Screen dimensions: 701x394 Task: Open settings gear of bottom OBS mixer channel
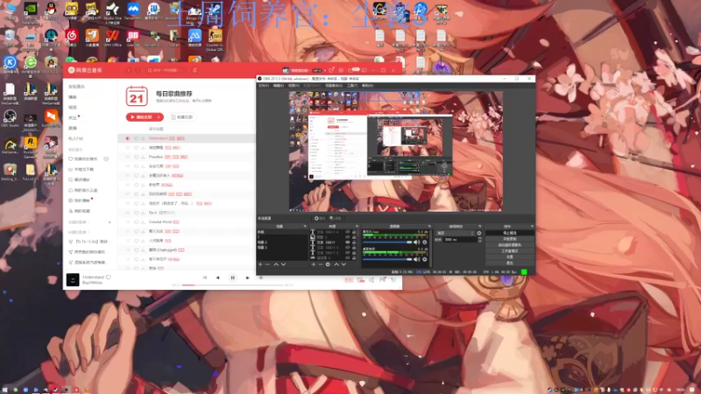(425, 259)
